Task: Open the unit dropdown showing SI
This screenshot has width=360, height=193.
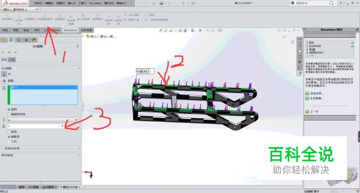Action: pyautogui.click(x=43, y=120)
